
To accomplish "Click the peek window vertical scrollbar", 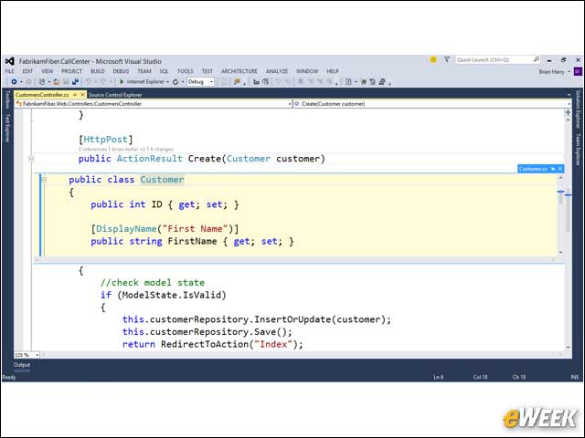I will pos(560,215).
